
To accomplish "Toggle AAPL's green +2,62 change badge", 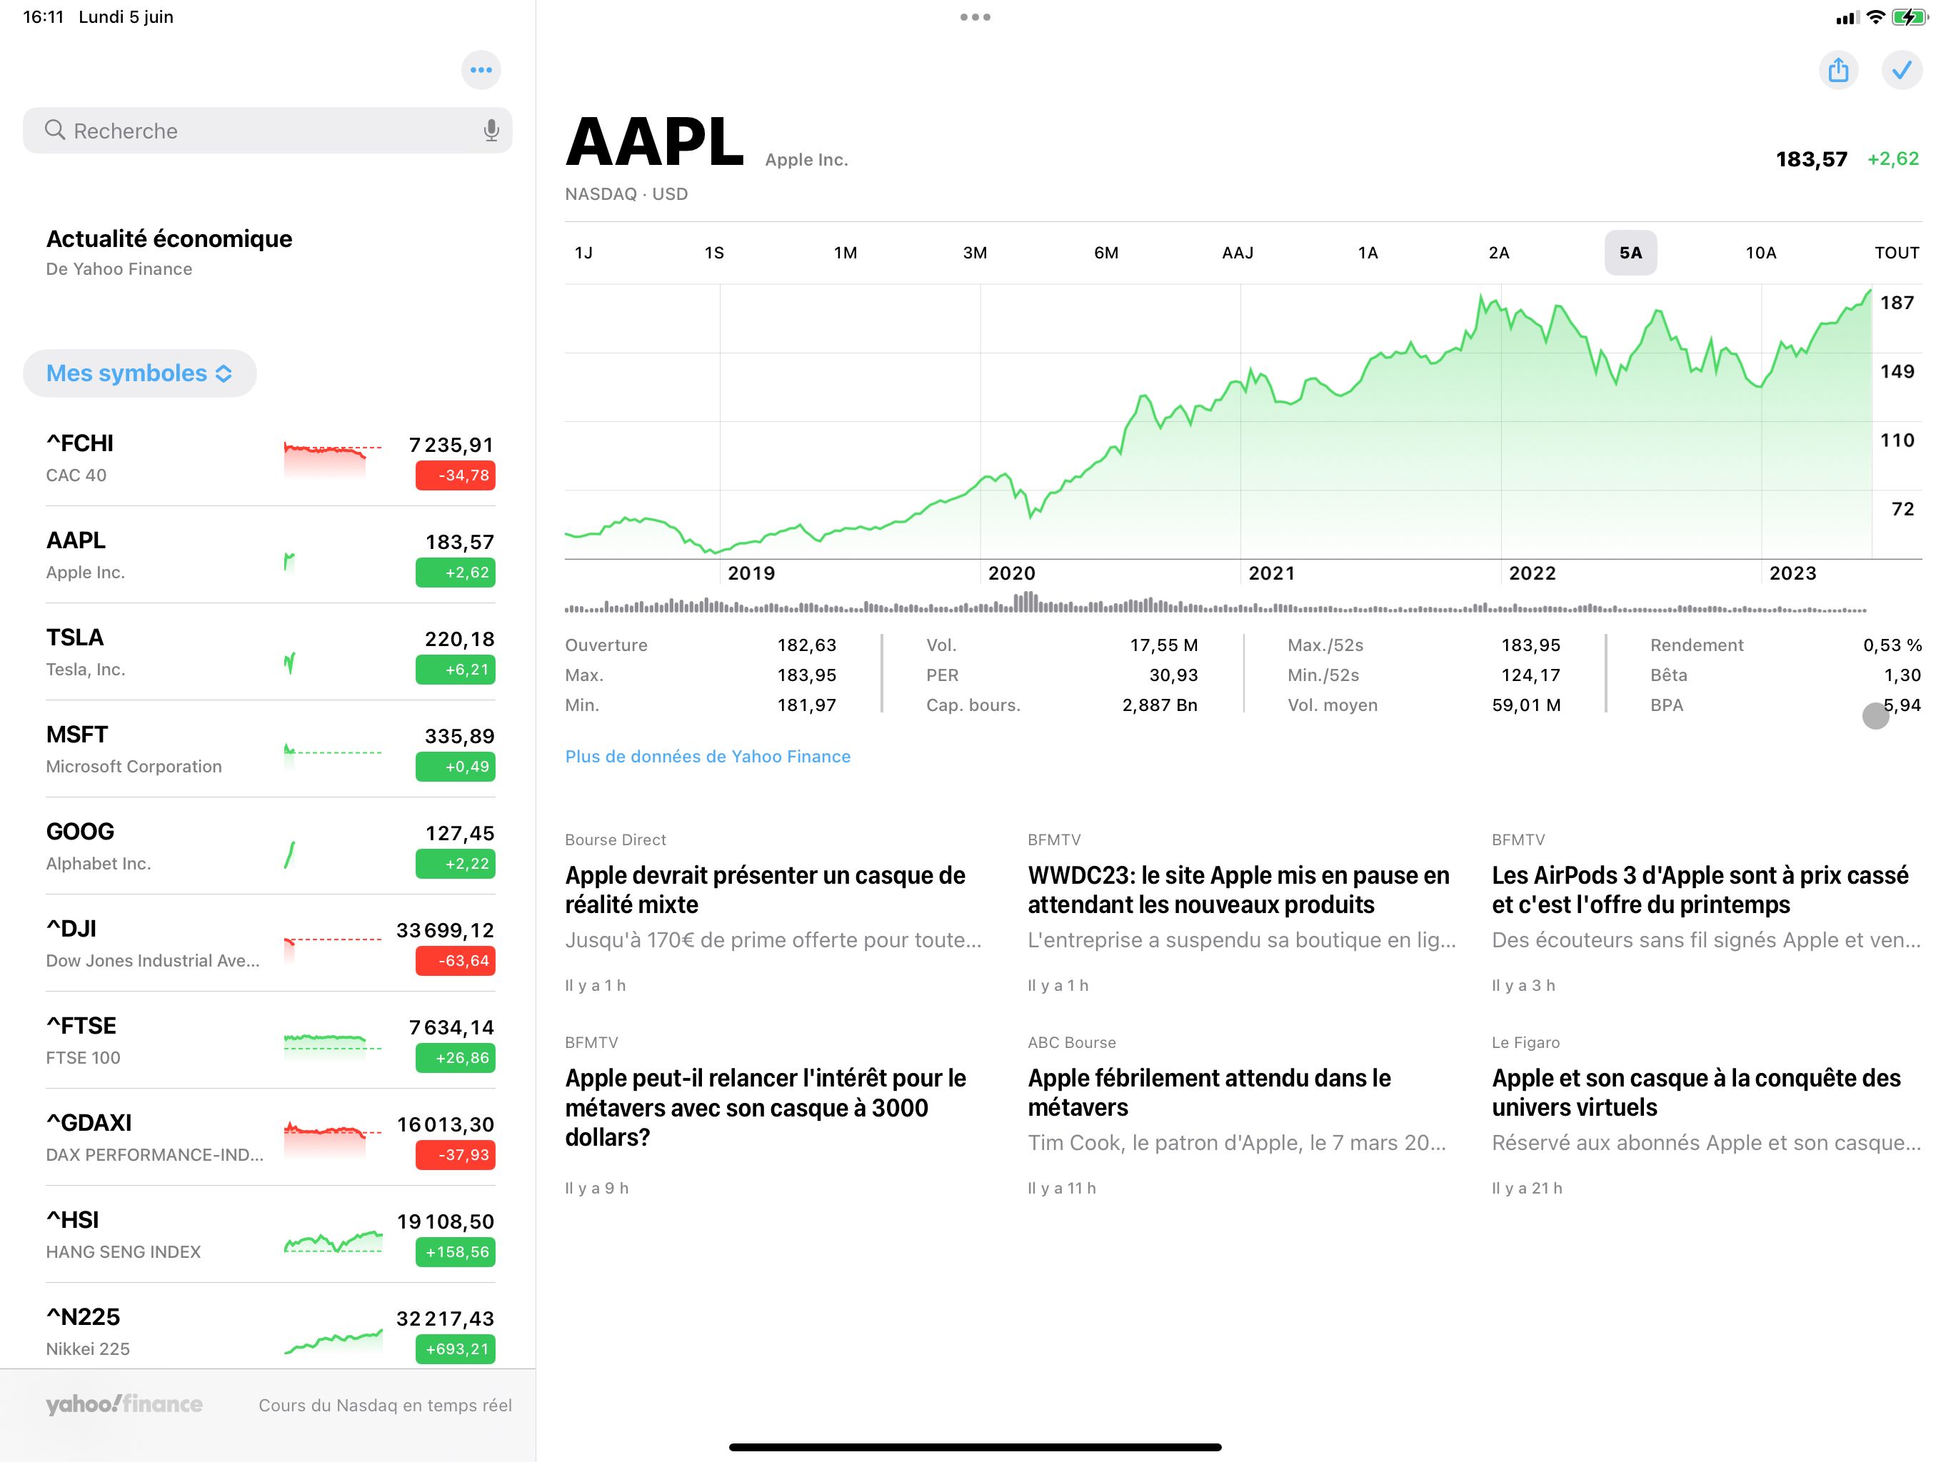I will 455,573.
